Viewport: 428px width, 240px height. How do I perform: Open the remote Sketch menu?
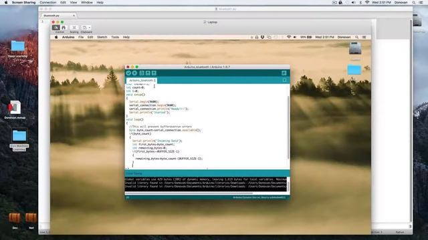click(102, 37)
